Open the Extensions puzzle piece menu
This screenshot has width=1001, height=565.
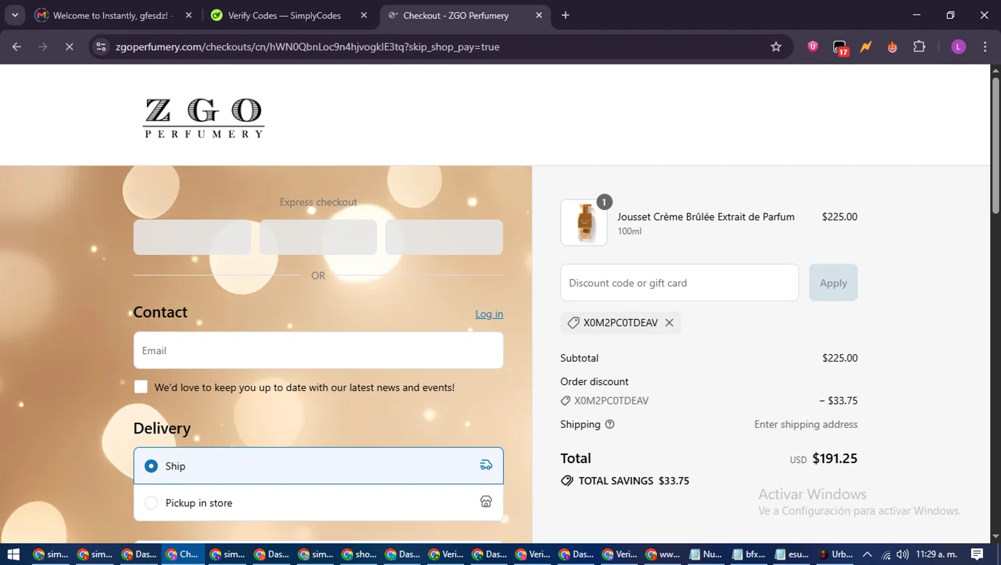point(919,47)
